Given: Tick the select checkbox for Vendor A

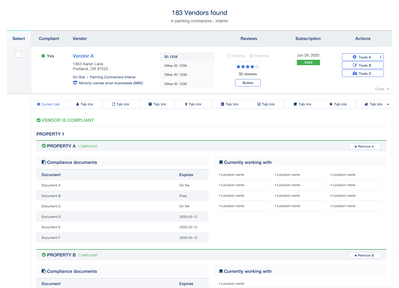Looking at the screenshot, I should 19,55.
